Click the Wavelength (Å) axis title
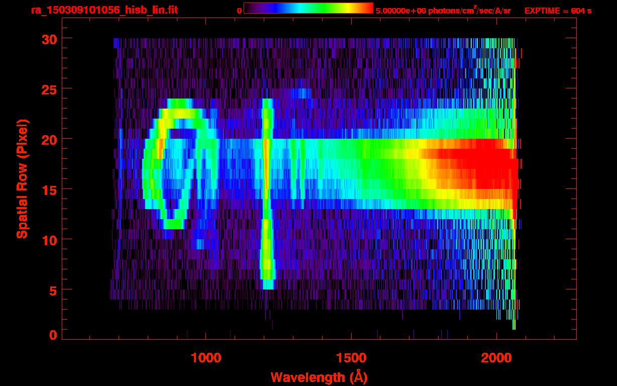 (x=319, y=377)
